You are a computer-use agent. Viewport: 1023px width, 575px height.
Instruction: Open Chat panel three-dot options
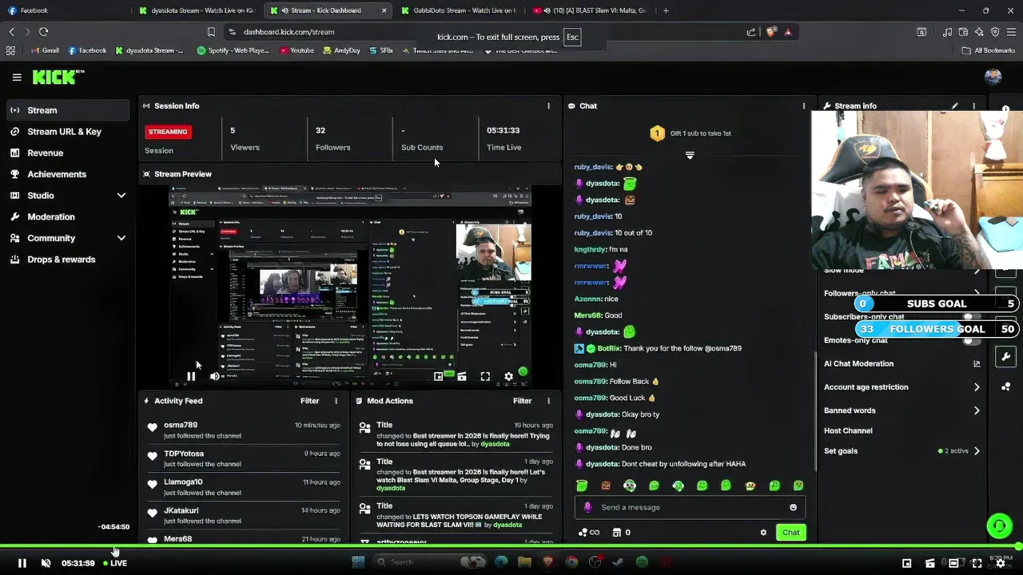coord(804,106)
